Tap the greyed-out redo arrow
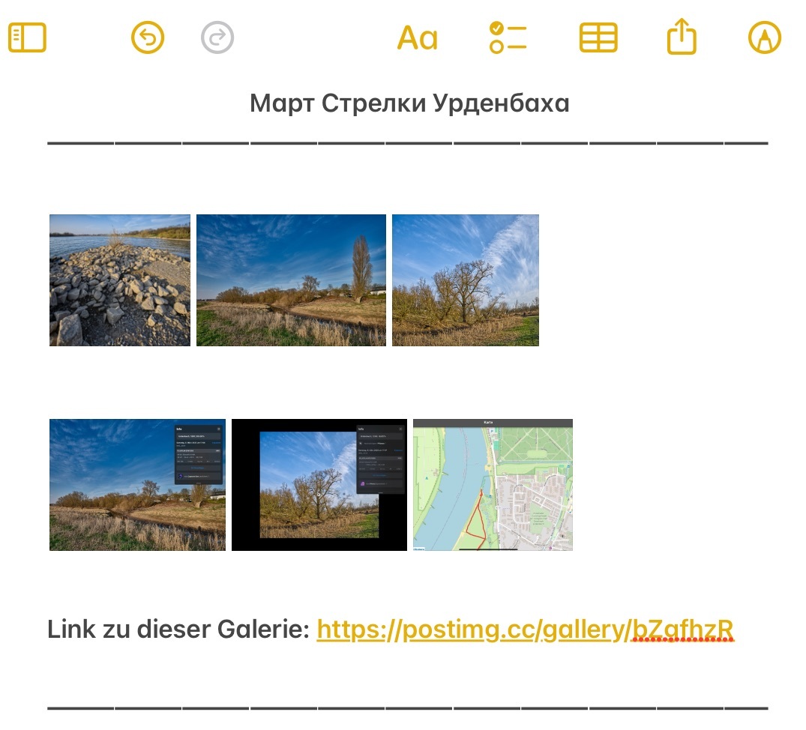806x730 pixels. pos(217,37)
